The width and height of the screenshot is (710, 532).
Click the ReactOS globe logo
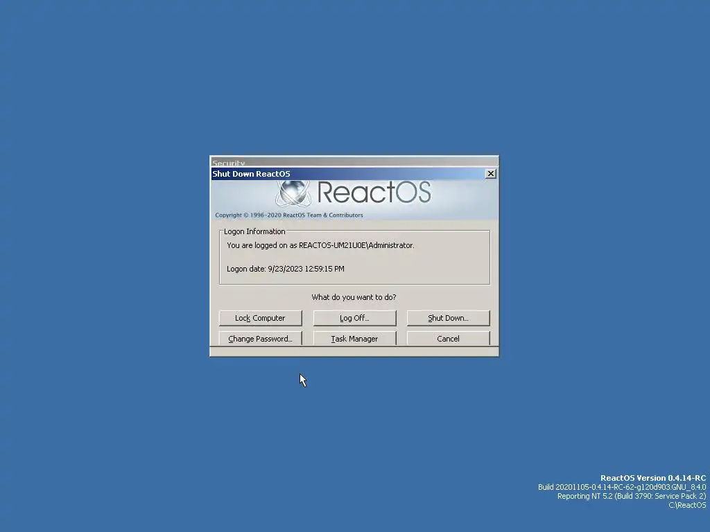click(x=293, y=193)
